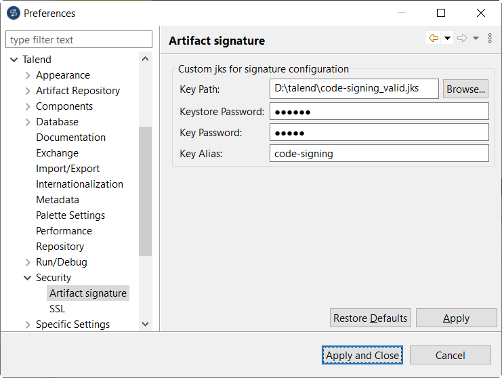Expand the Artifact Repository node

(x=28, y=91)
